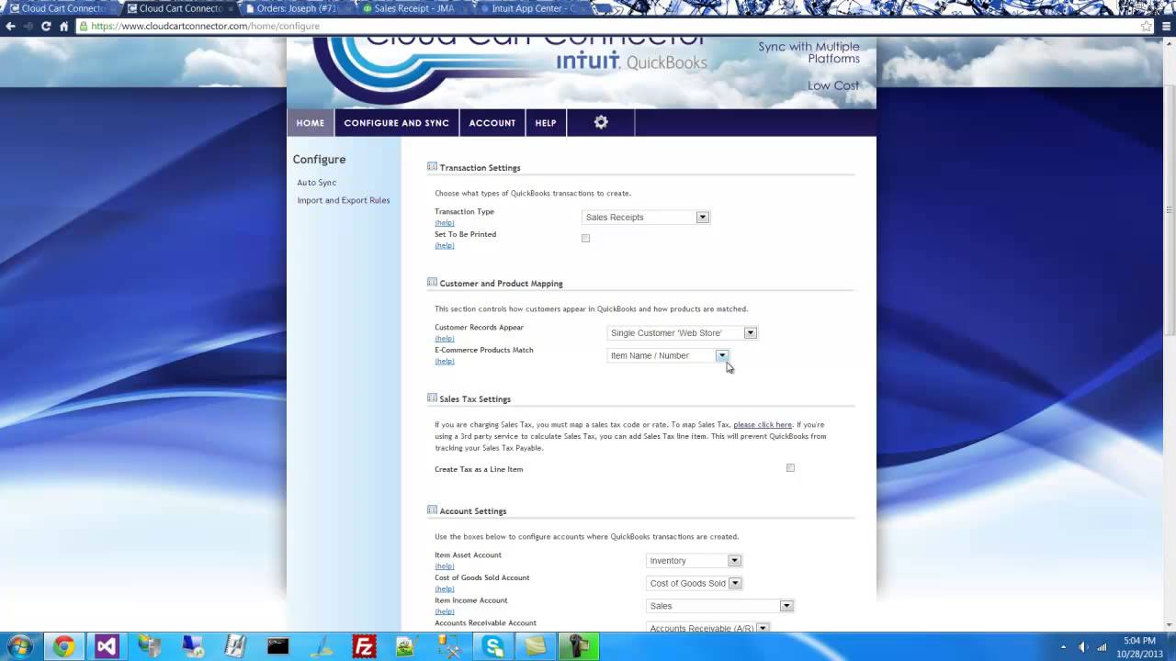Go to browser Home page icon
1176x661 pixels.
[x=64, y=26]
